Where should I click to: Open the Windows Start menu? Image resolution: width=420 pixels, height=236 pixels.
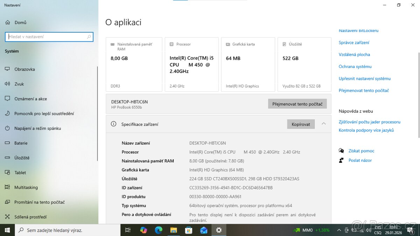[x=7, y=230]
